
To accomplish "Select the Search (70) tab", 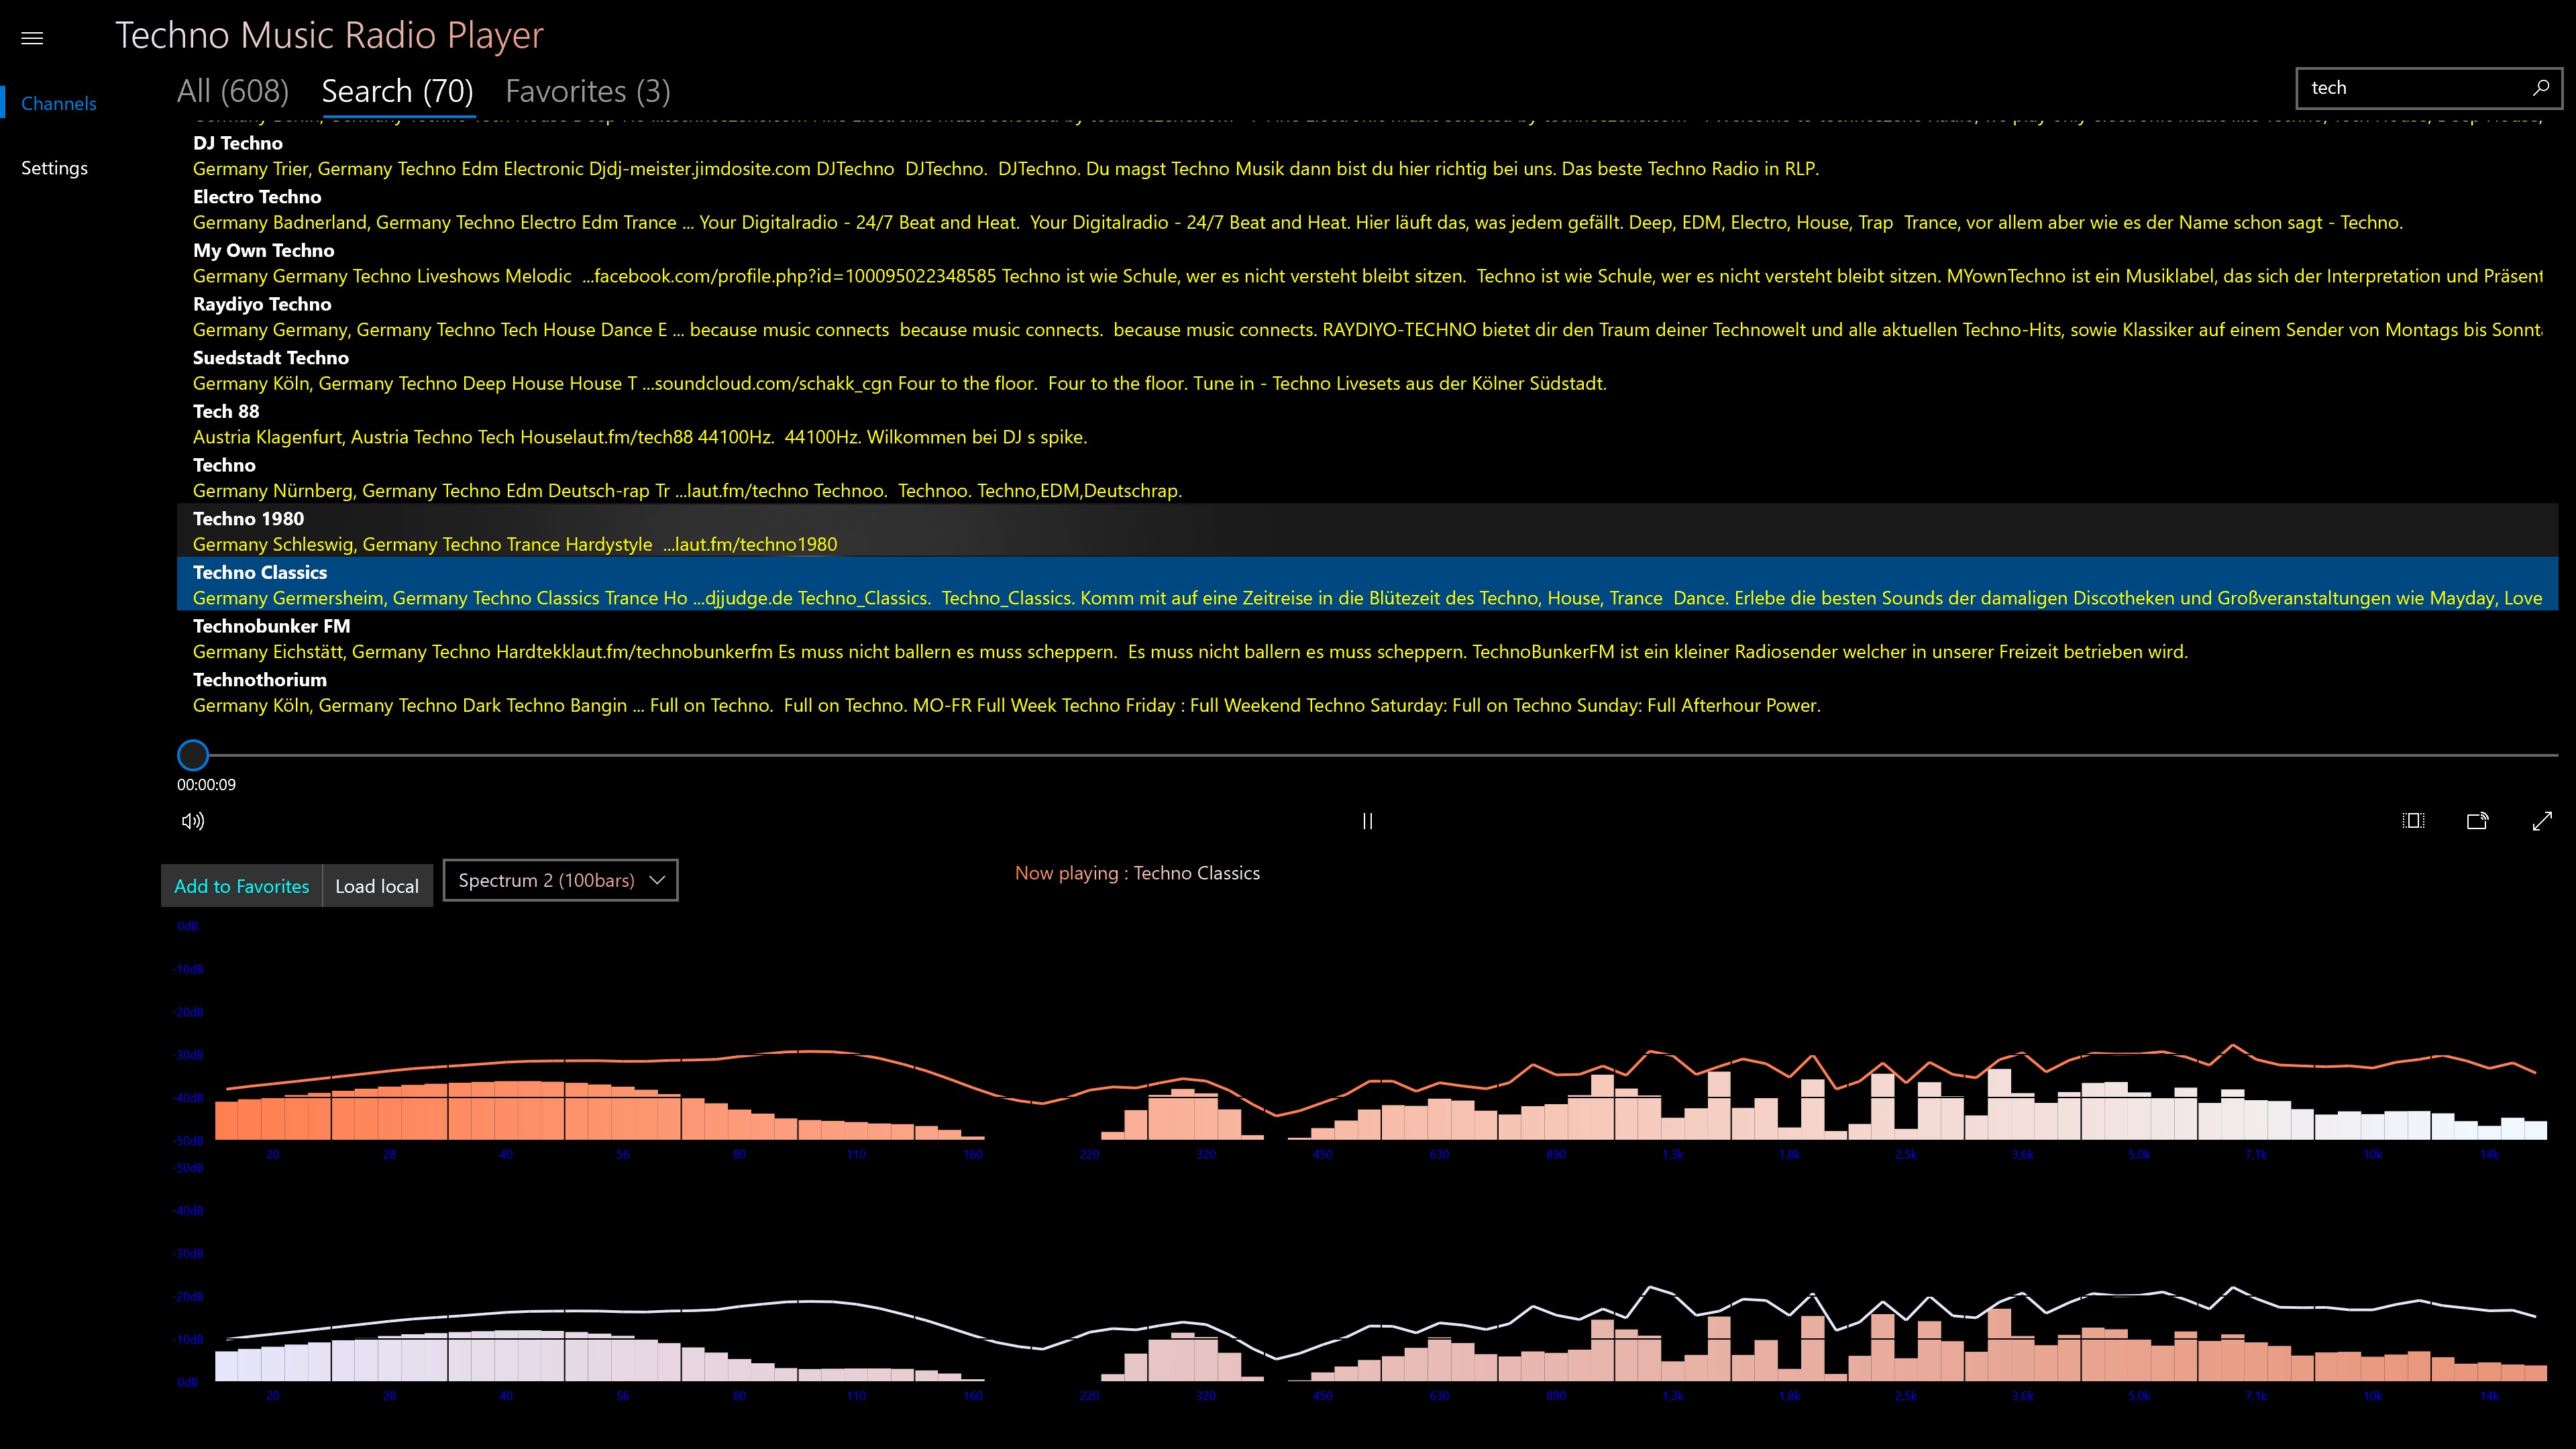I will (397, 91).
